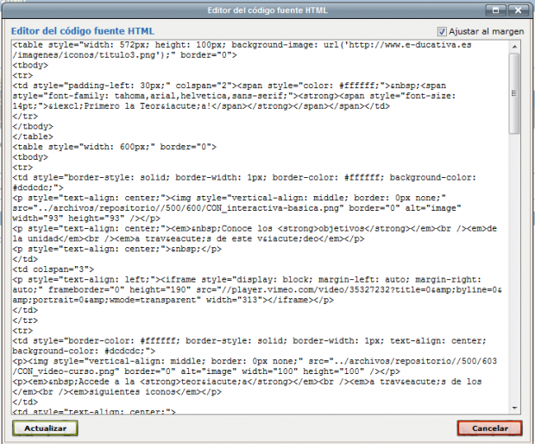Toggle the Ajustar al margen checkbox

(x=442, y=32)
